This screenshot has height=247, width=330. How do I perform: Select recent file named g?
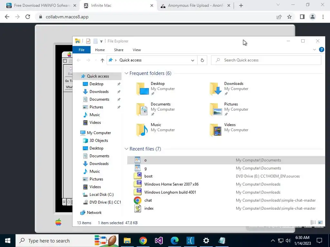[x=226, y=168]
